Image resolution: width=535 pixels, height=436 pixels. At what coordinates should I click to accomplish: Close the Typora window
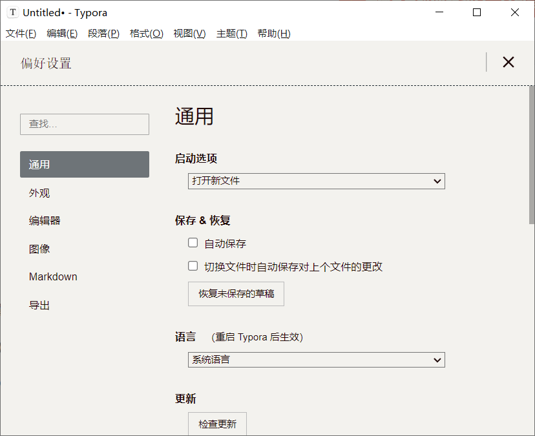(515, 12)
